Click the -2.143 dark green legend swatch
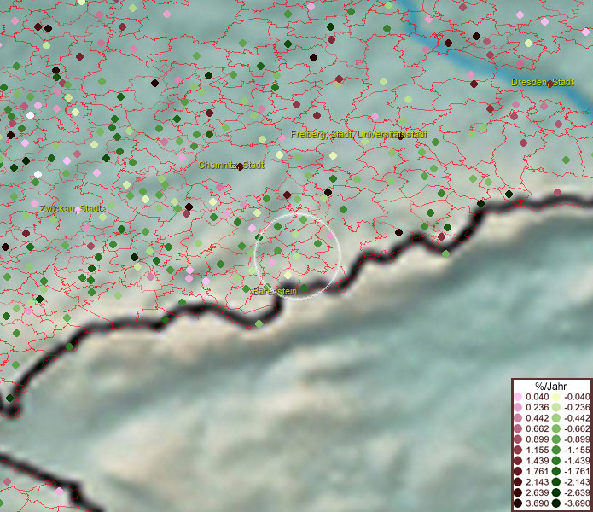The image size is (593, 512). coord(555,482)
